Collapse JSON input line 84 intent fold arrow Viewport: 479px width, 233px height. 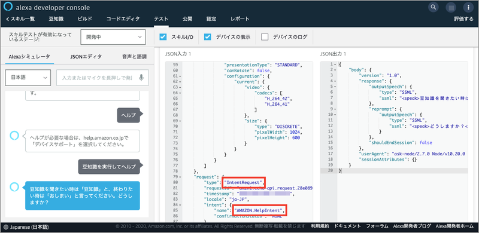pyautogui.click(x=180, y=205)
